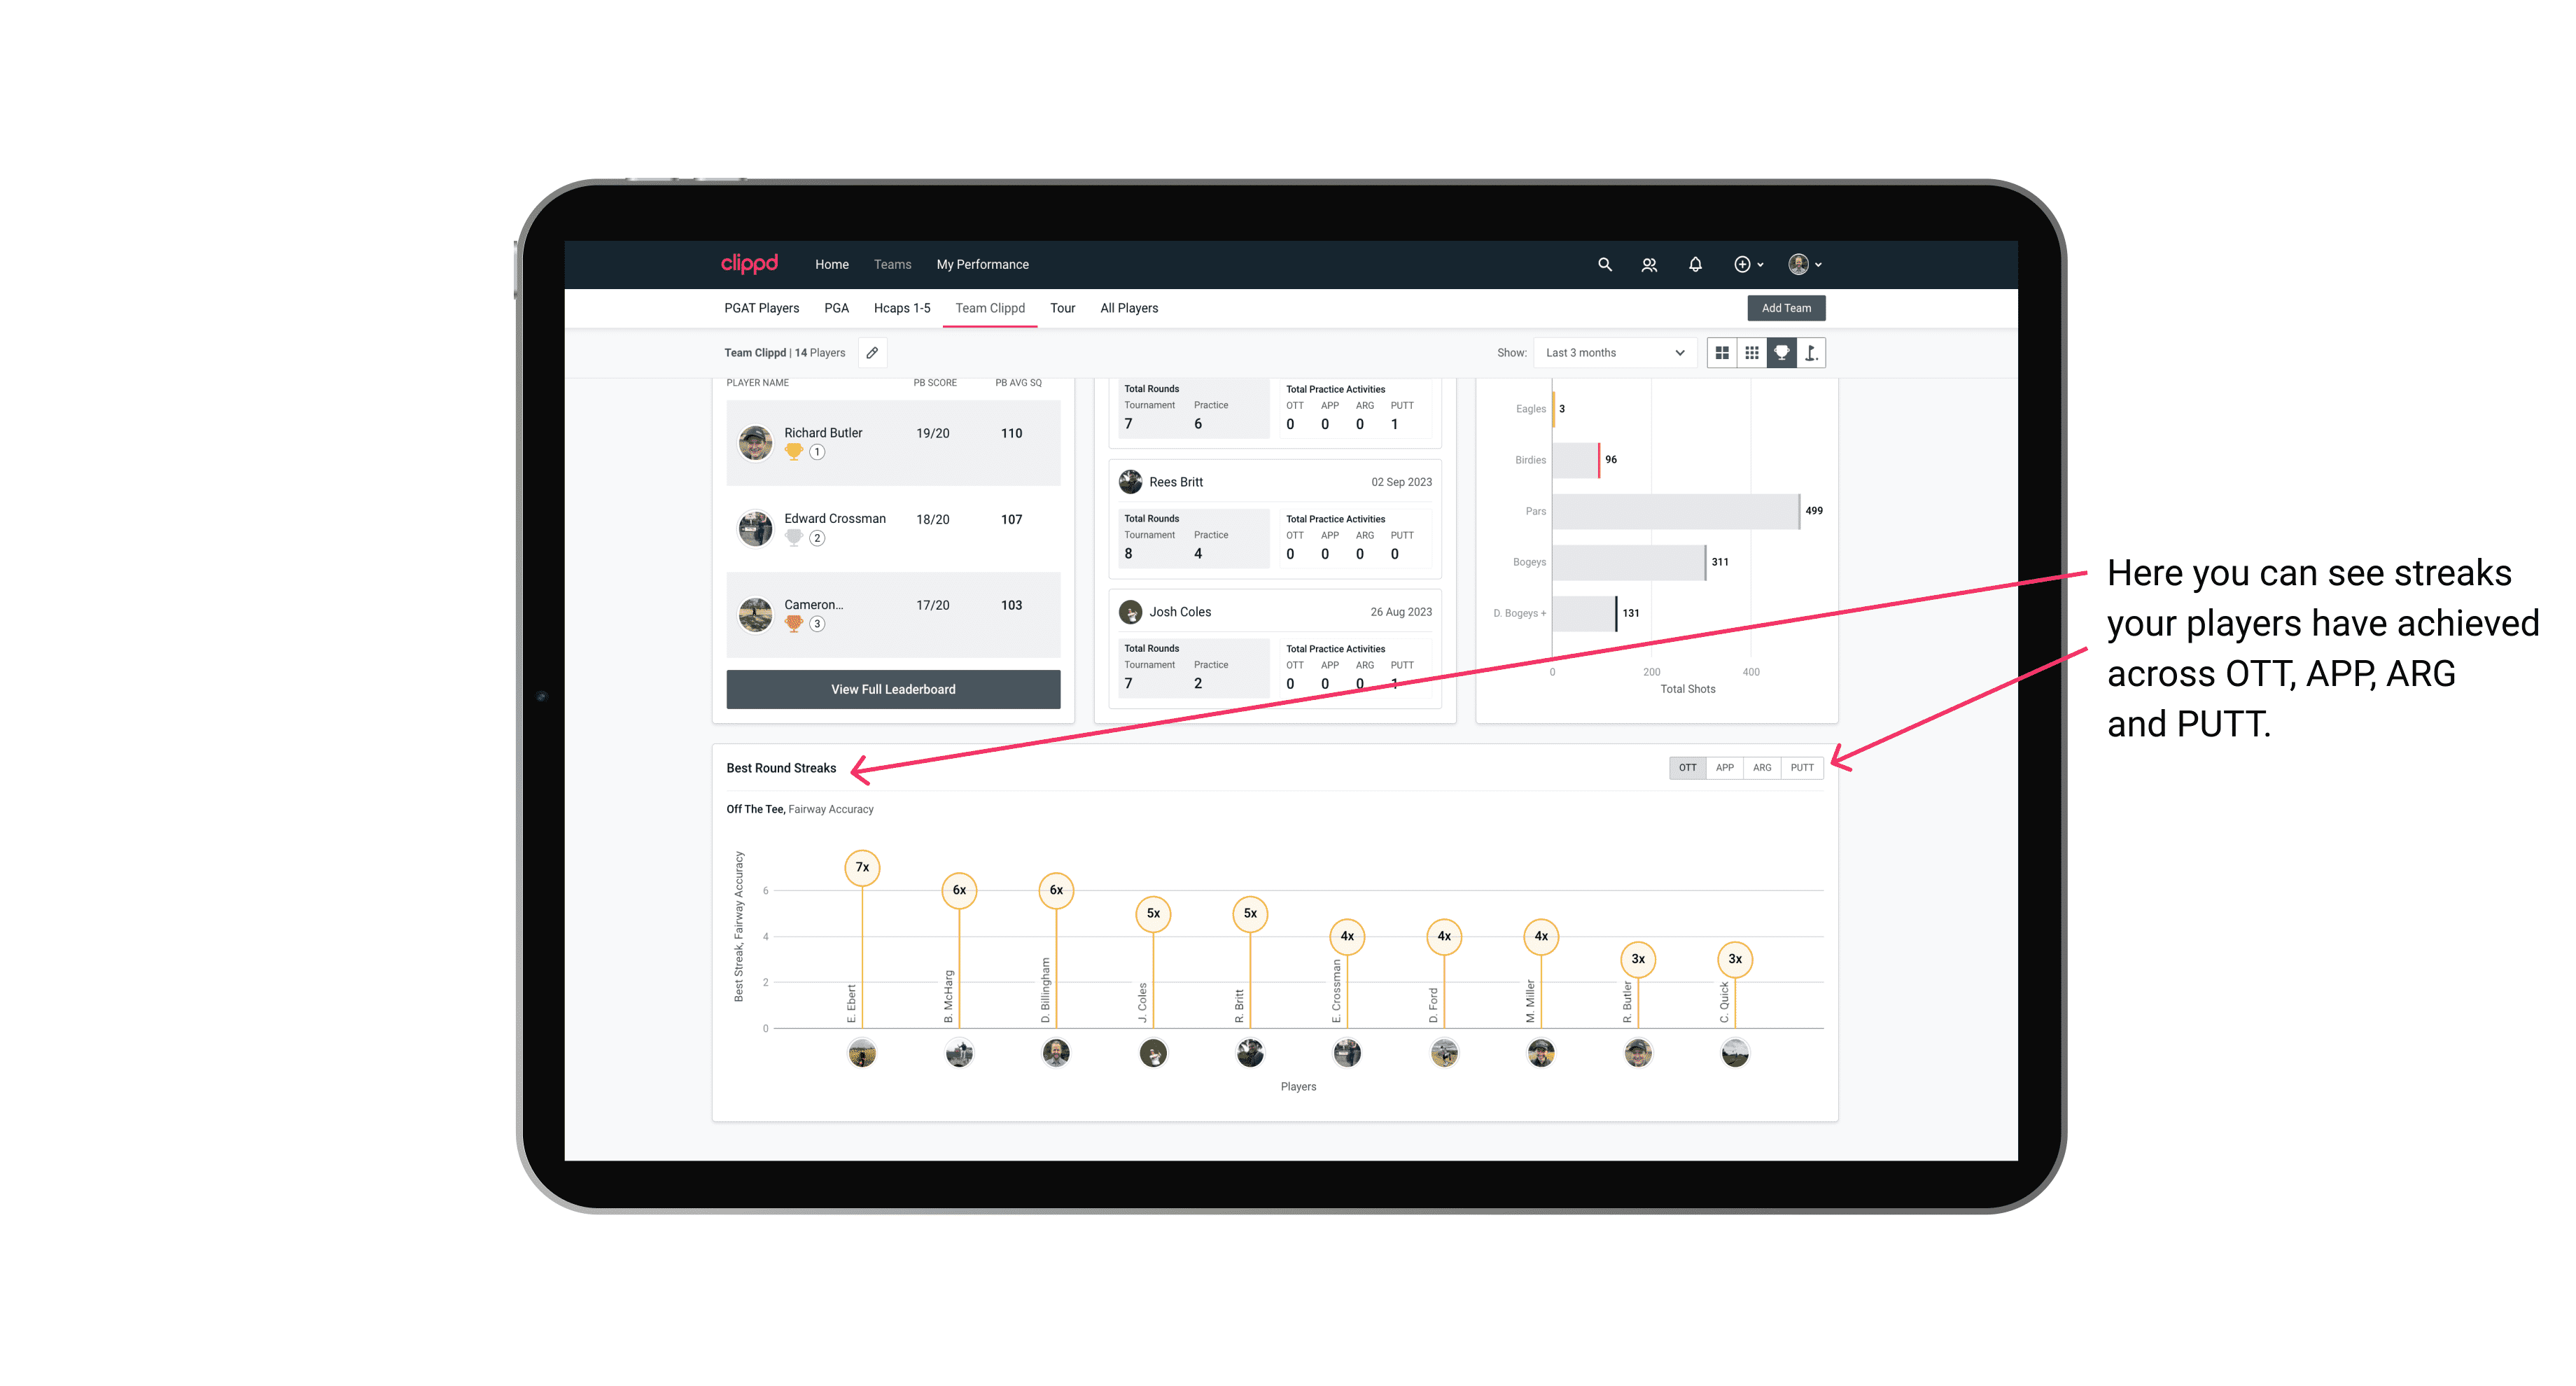Click the ARG streak filter icon

tap(1763, 768)
